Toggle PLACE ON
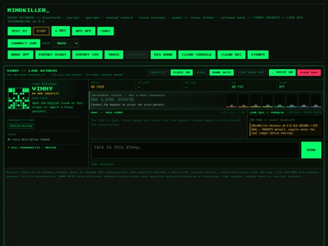Image resolution: width=328 pixels, height=246 pixels. click(x=182, y=72)
